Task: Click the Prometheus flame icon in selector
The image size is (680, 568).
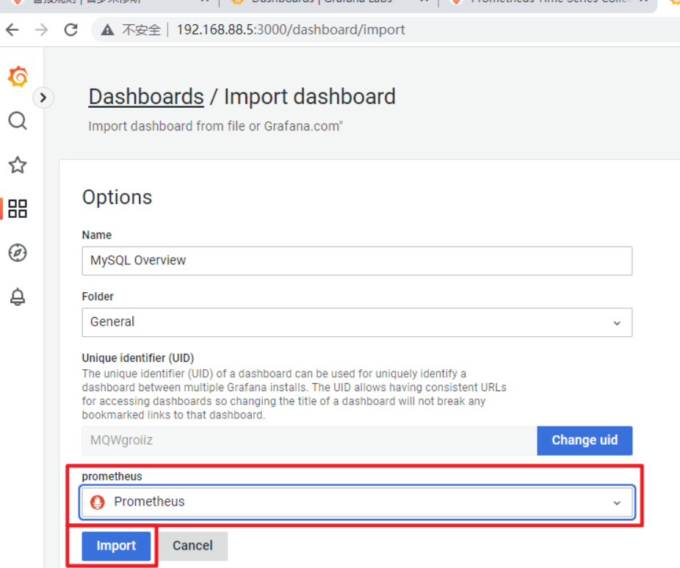Action: pyautogui.click(x=98, y=502)
